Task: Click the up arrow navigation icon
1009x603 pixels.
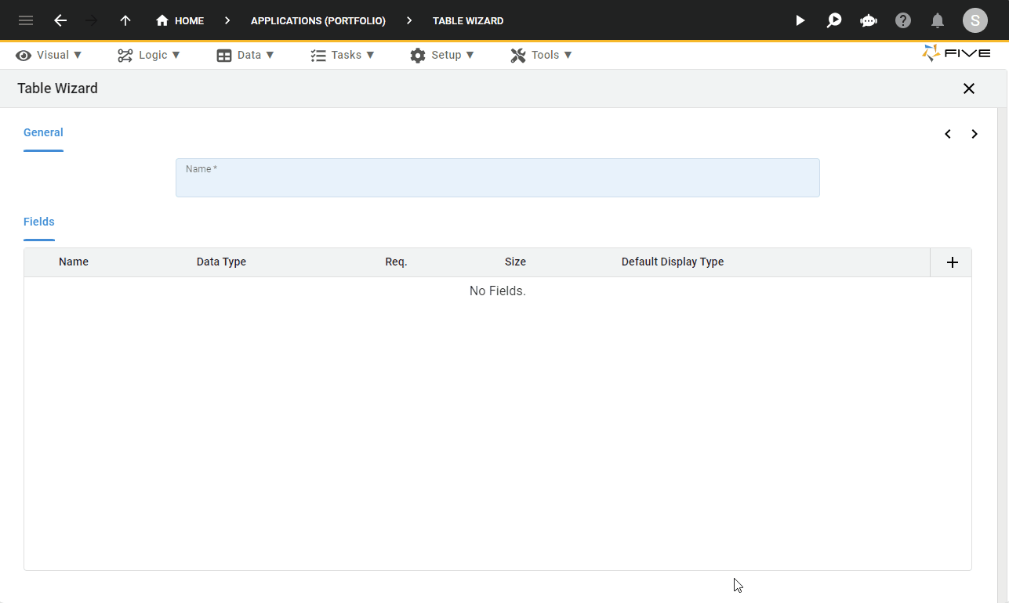Action: (125, 20)
